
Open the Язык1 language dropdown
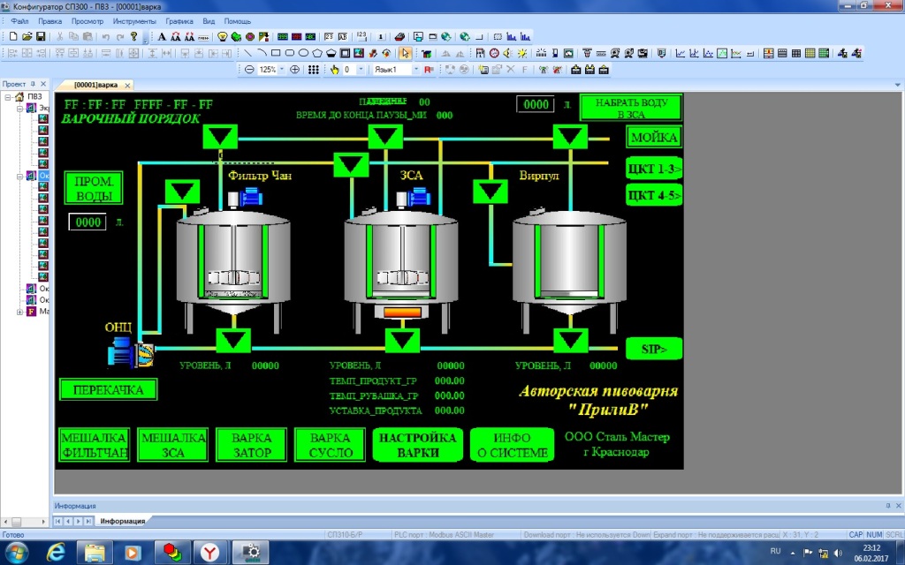(415, 69)
